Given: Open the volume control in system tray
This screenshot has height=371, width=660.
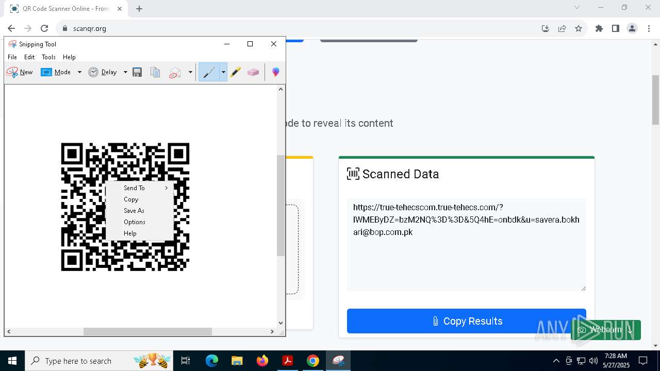Looking at the screenshot, I should pyautogui.click(x=593, y=361).
